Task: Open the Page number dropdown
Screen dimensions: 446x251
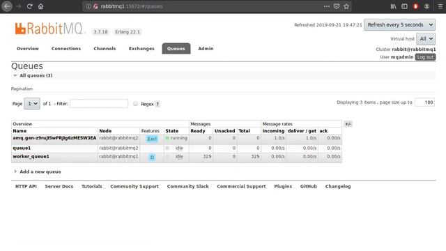Action: pos(32,104)
